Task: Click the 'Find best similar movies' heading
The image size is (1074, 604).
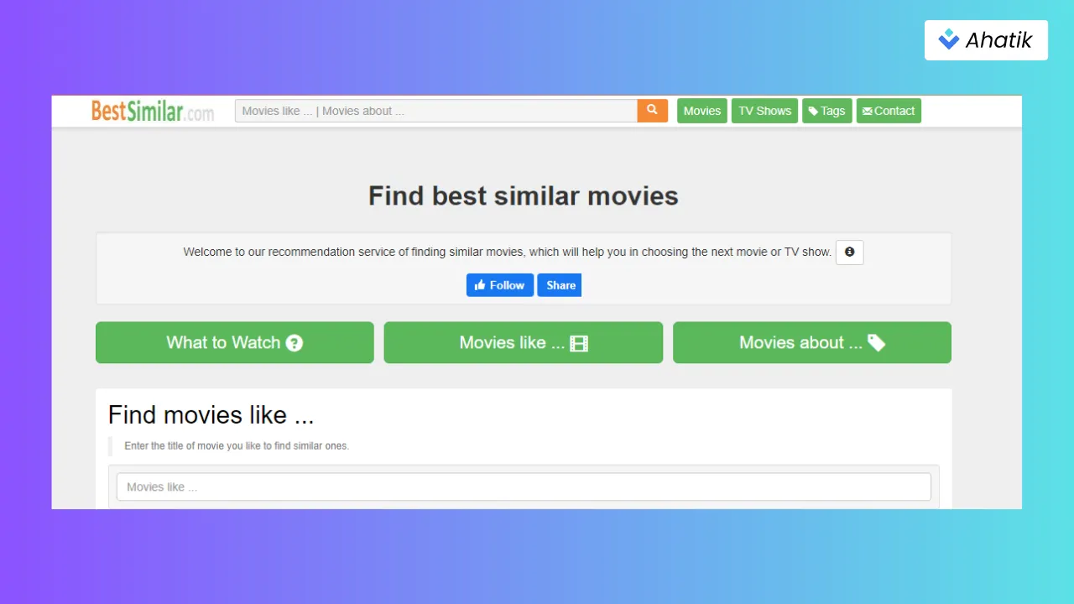Action: click(524, 195)
